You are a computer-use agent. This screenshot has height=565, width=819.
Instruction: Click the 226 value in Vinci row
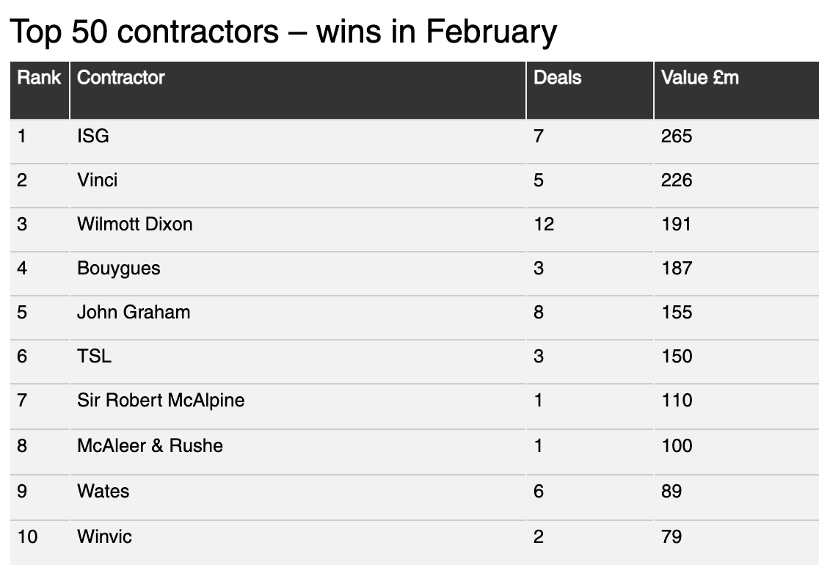pyautogui.click(x=677, y=181)
